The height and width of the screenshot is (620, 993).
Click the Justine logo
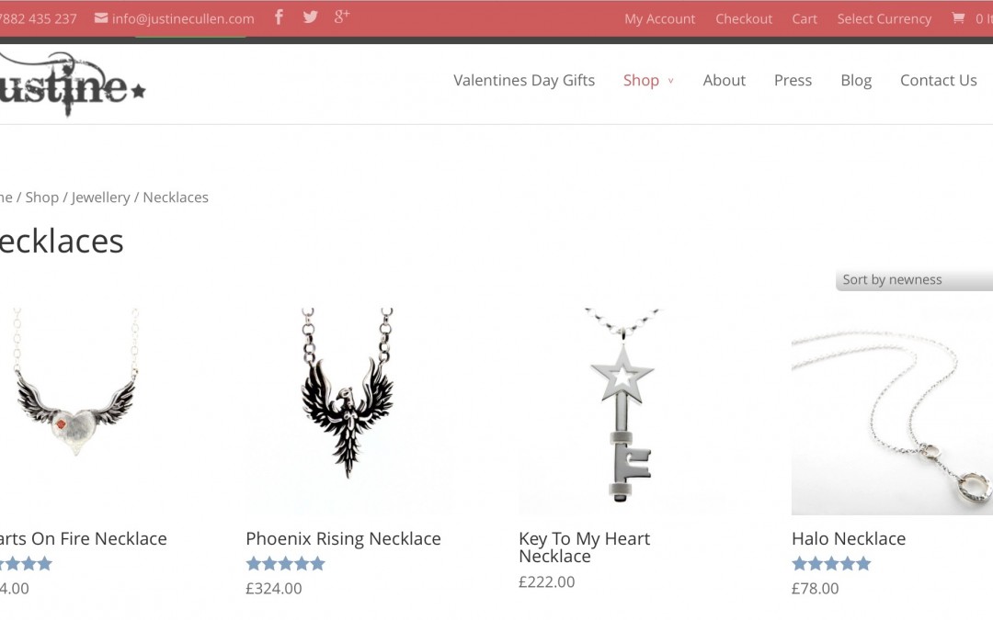73,85
